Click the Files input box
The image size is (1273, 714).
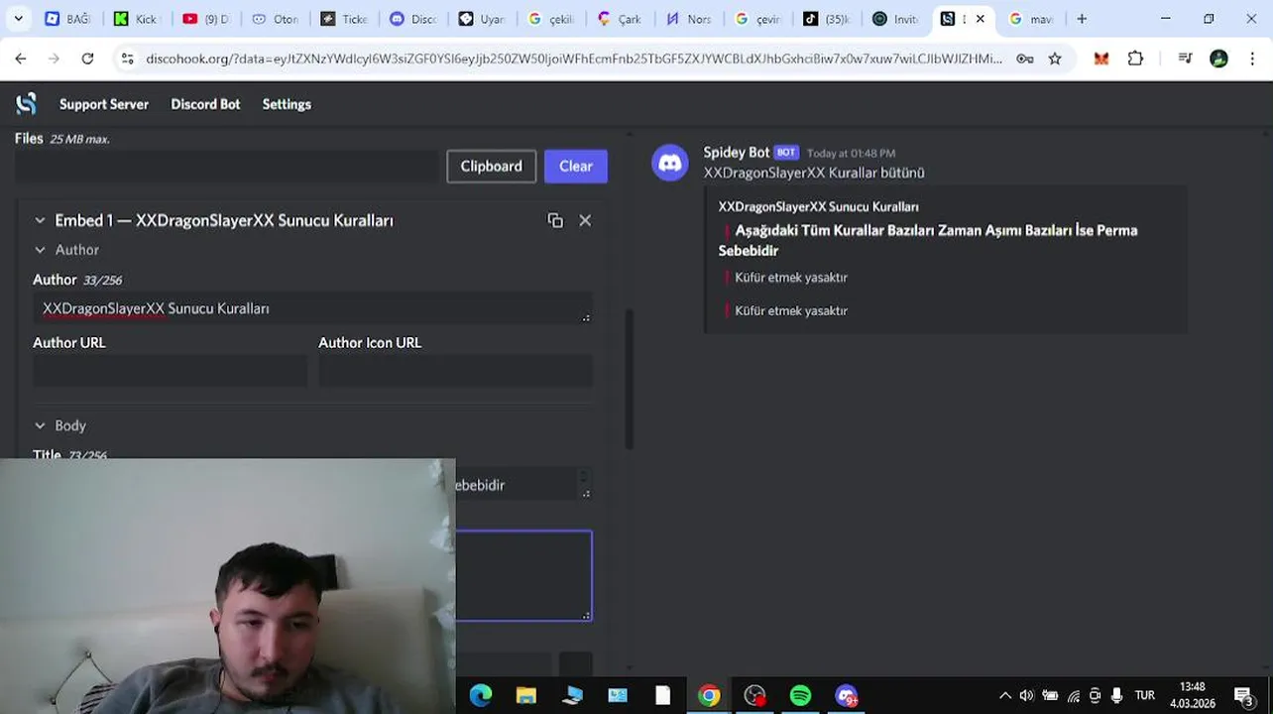pyautogui.click(x=226, y=167)
